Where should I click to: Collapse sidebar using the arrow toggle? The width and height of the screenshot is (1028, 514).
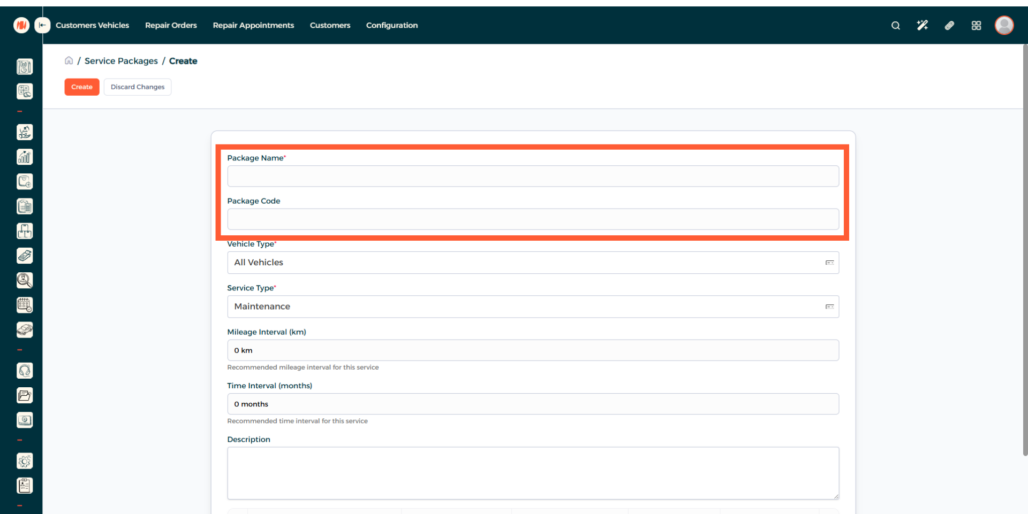coord(42,25)
